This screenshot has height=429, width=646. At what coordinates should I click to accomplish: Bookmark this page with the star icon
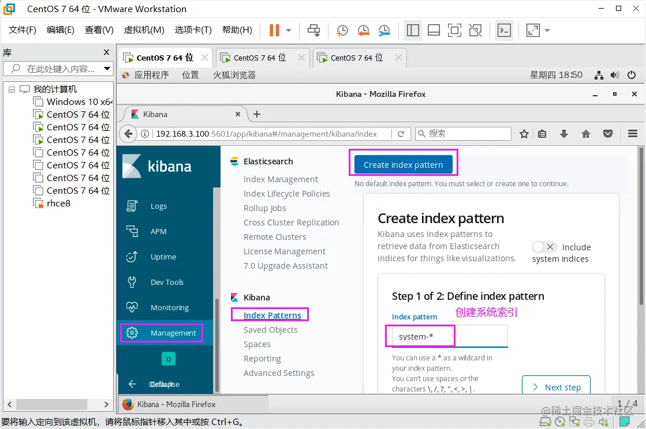524,134
